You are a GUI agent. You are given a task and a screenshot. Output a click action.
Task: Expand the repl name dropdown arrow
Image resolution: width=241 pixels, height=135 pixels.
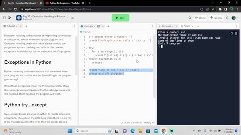pos(67,18)
